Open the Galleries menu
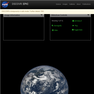 pos(72,4)
